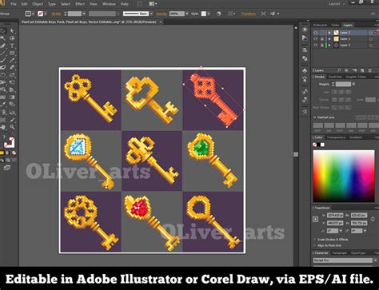The width and height of the screenshot is (379, 290).
Task: Switch to the Transparency tab
Action: (336, 137)
